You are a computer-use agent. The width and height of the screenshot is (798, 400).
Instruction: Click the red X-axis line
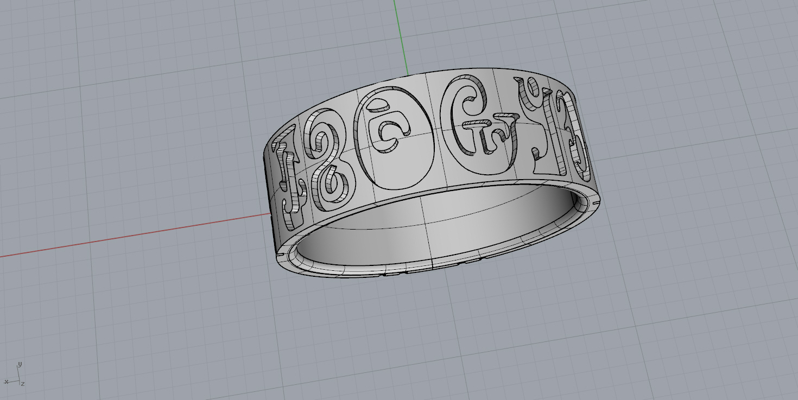click(x=136, y=235)
